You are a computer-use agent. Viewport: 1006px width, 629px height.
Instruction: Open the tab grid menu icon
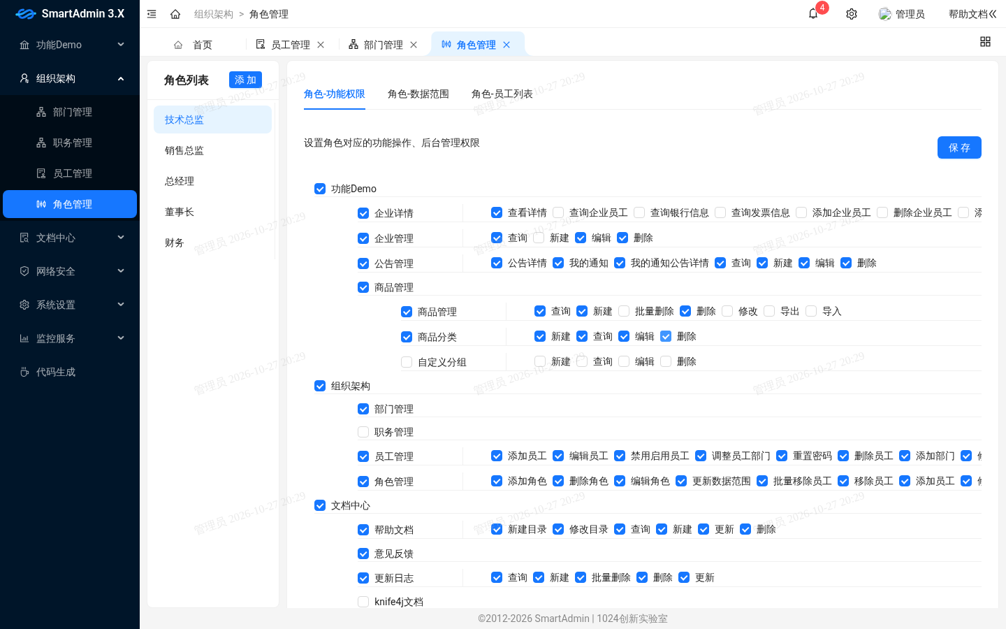[985, 42]
